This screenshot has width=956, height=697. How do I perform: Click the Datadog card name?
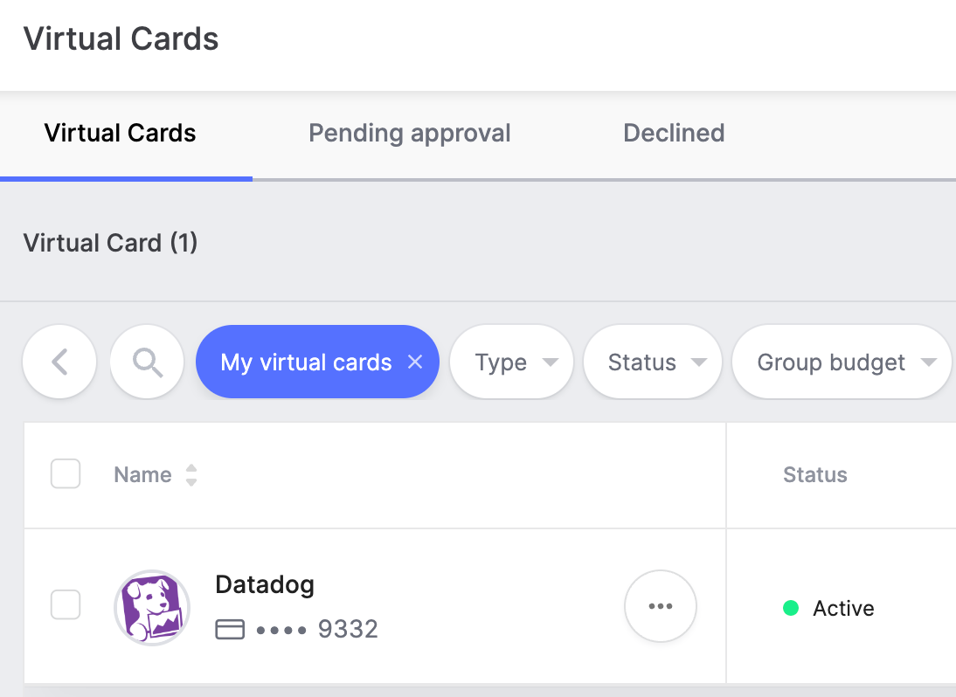[x=264, y=584]
